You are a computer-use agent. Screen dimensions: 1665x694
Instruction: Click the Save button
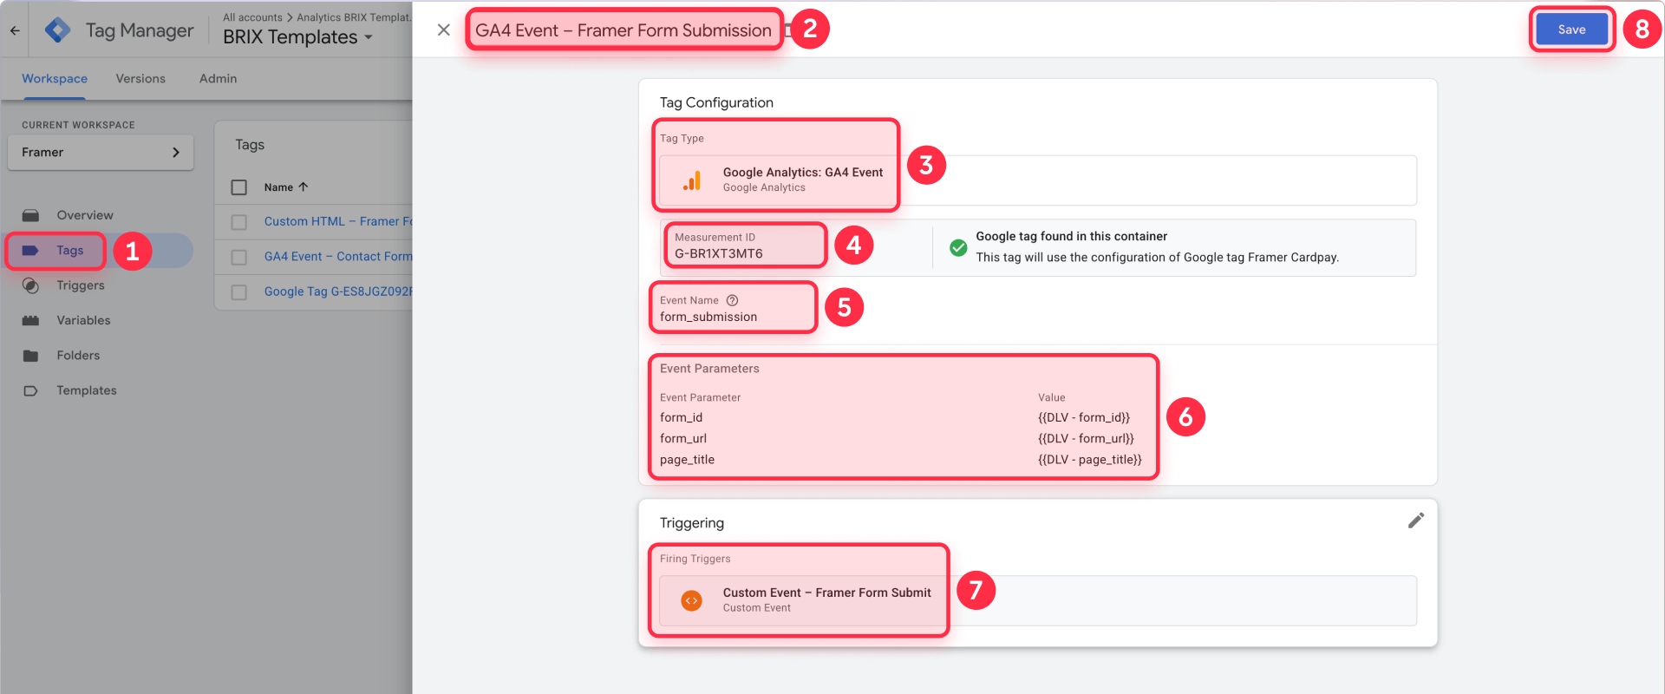click(x=1571, y=29)
